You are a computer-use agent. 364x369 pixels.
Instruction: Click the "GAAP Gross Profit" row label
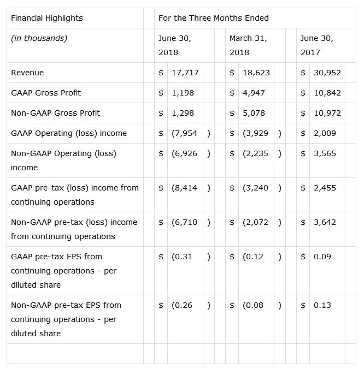46,93
